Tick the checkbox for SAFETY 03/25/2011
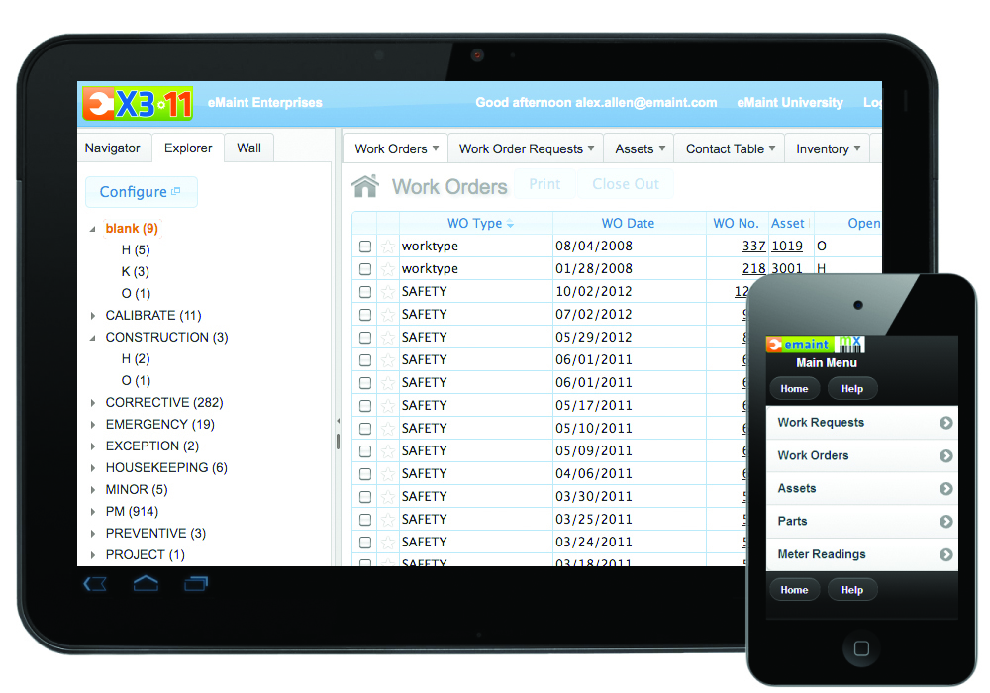 click(365, 519)
